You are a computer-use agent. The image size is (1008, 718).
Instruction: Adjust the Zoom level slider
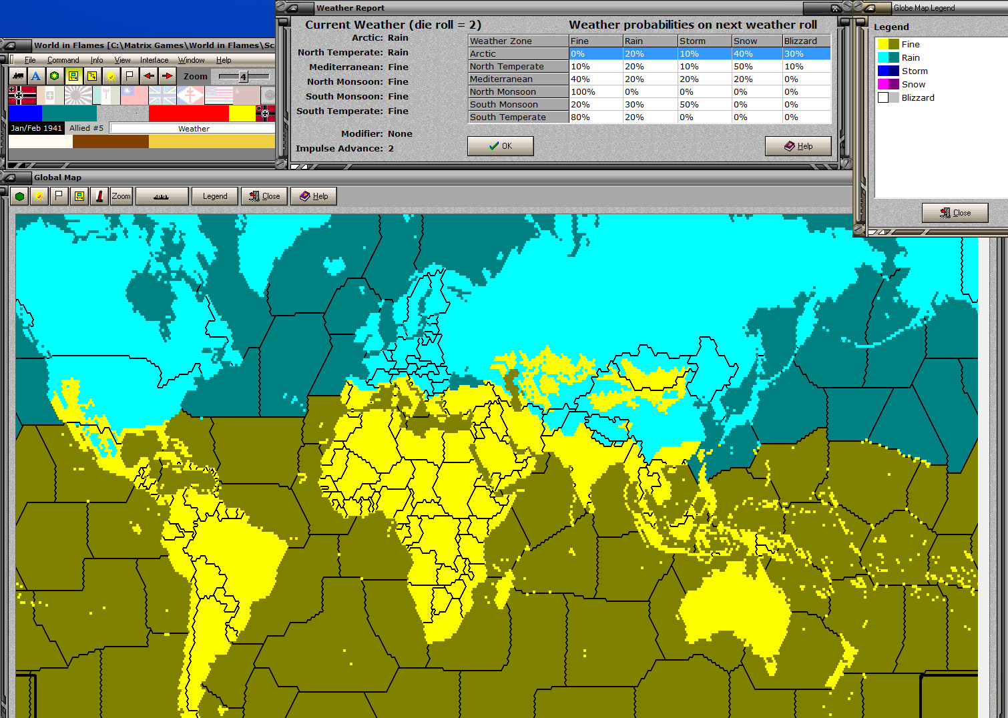tap(243, 76)
